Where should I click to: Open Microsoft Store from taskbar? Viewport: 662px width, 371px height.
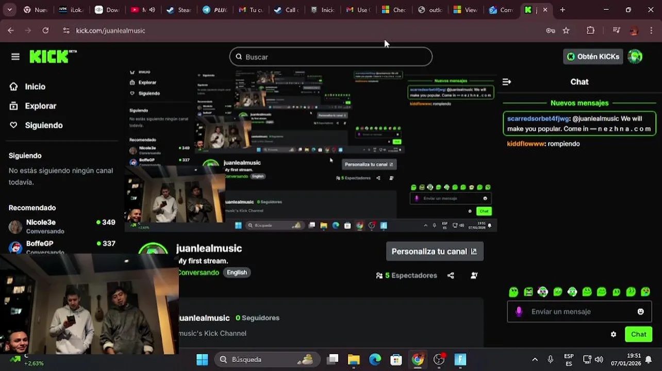(x=396, y=359)
